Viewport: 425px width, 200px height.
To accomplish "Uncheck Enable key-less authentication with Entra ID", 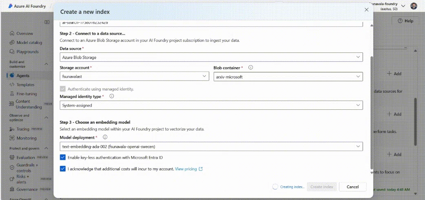I will (x=63, y=157).
